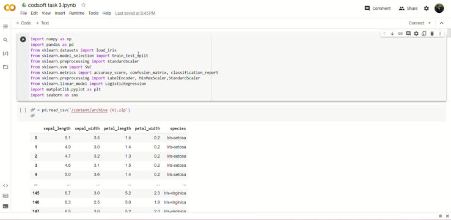Open the Insert menu

(x=60, y=13)
